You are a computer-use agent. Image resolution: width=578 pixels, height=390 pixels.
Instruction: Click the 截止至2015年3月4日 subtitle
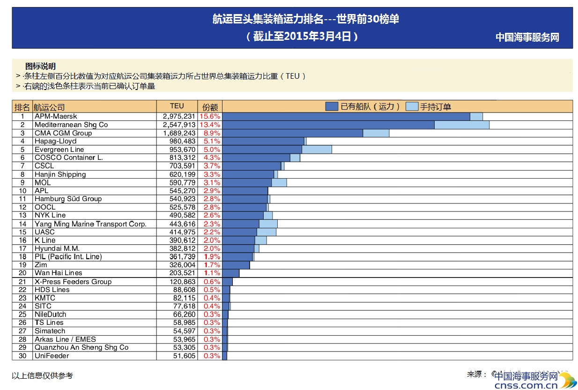click(303, 36)
